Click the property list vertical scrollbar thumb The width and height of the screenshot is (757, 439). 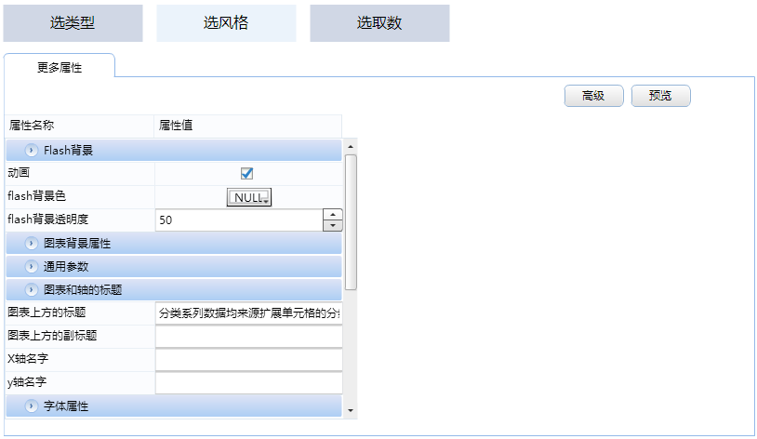[x=351, y=222]
